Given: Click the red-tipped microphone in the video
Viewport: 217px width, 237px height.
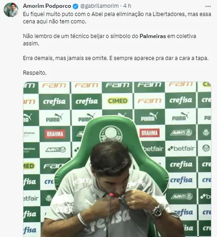Looking at the screenshot, I should pyautogui.click(x=111, y=196).
